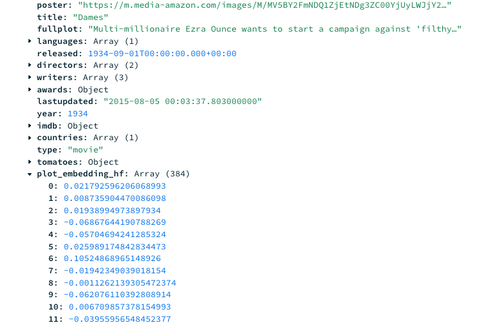Collapse the plot_embedding_hf array
The width and height of the screenshot is (483, 325).
tap(30, 174)
